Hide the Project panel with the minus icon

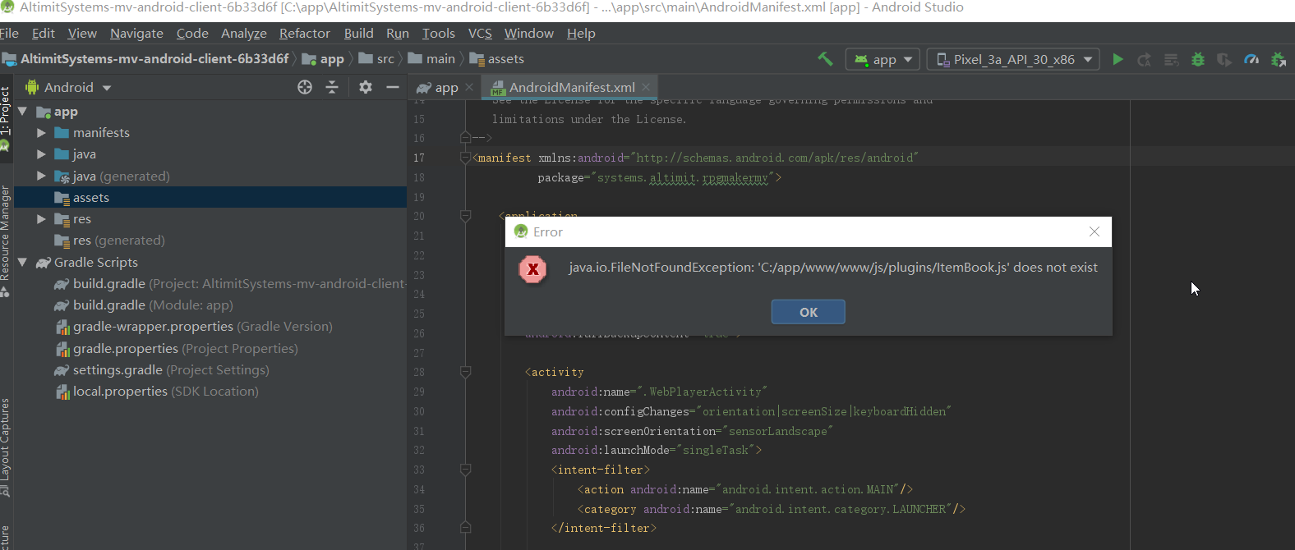[x=393, y=87]
